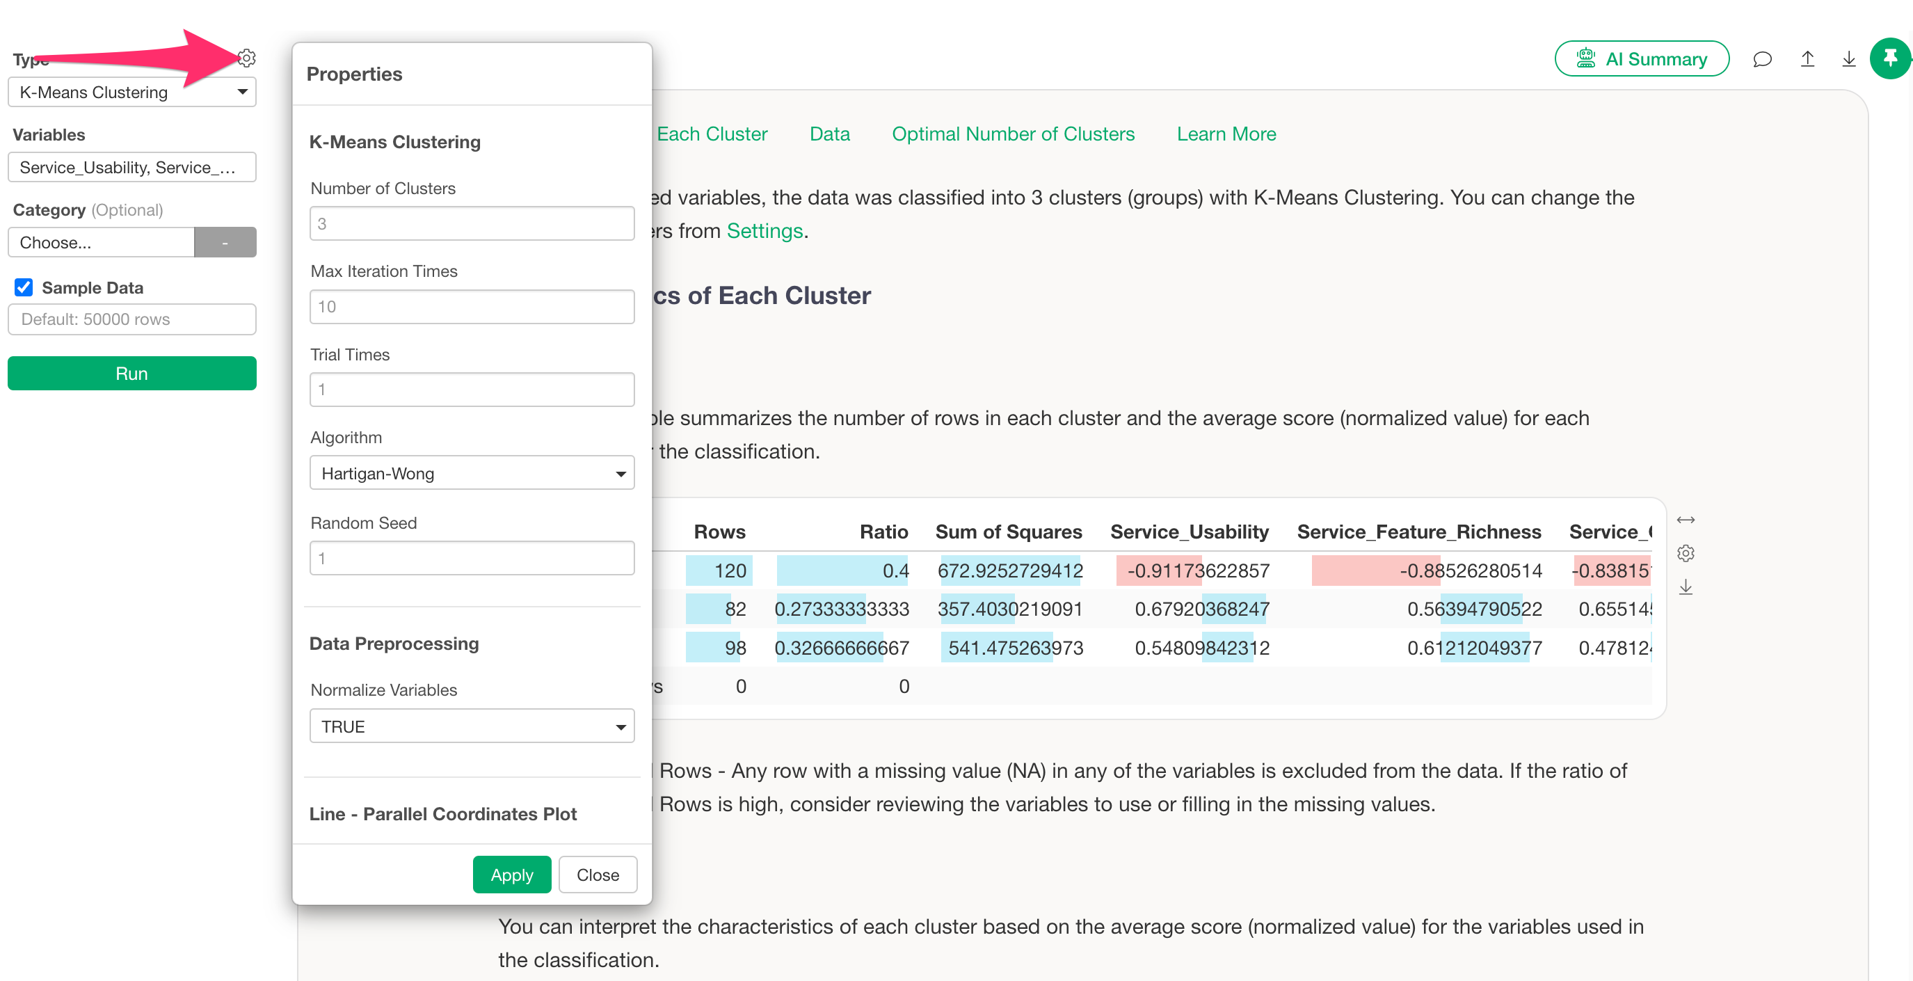Open the Optimal Number of Clusters tab
Image resolution: width=1913 pixels, height=981 pixels.
(x=1012, y=134)
